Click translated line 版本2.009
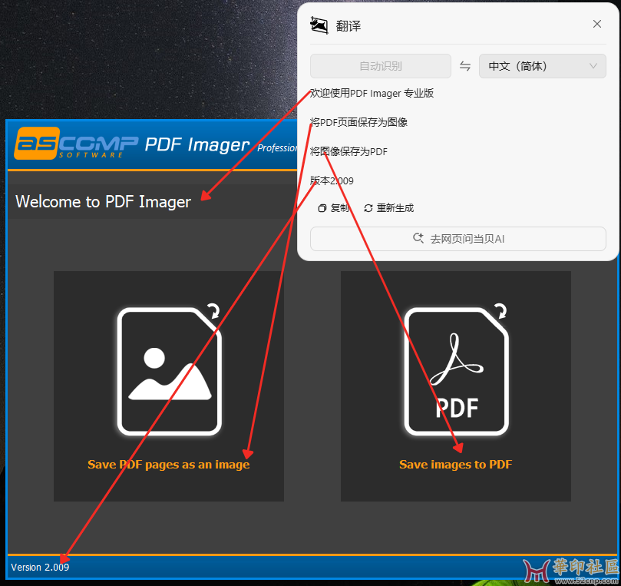 pos(332,180)
